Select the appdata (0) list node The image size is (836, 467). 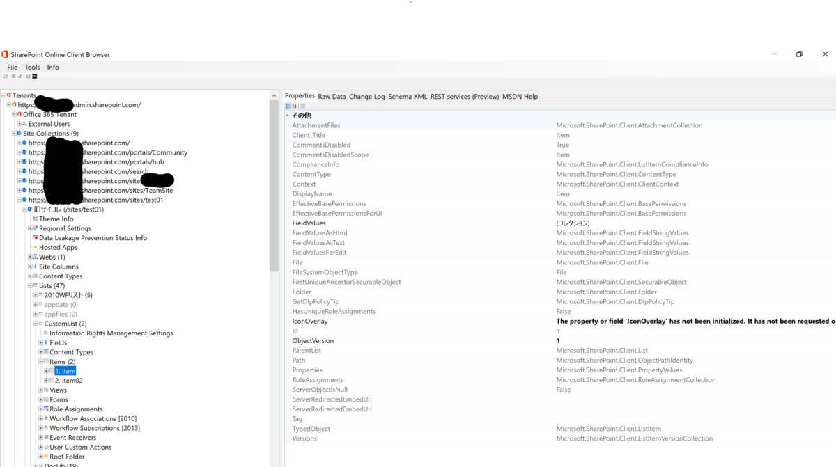[61, 305]
